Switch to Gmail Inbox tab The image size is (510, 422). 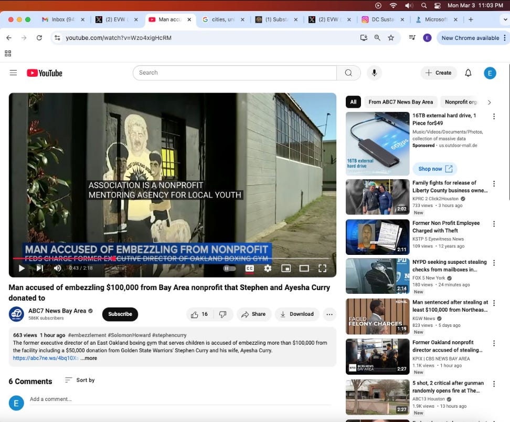coord(63,19)
